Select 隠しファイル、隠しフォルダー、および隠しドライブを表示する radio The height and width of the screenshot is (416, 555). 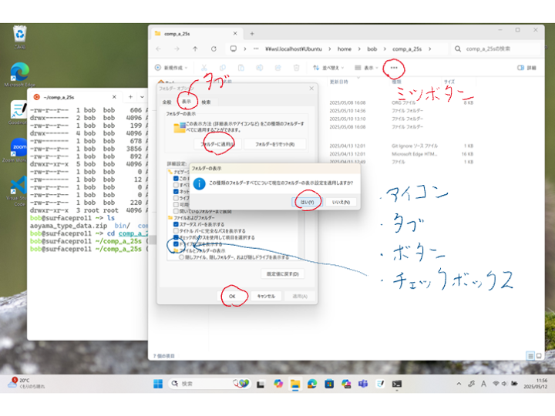181,257
